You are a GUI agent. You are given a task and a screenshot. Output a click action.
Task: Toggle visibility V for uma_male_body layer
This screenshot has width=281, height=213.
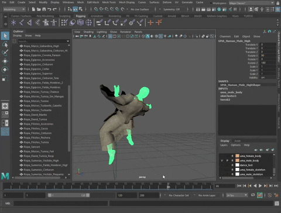click(x=222, y=160)
